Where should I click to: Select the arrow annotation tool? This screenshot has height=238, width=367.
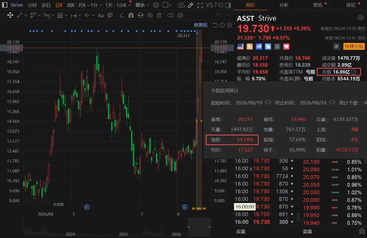click(x=87, y=15)
